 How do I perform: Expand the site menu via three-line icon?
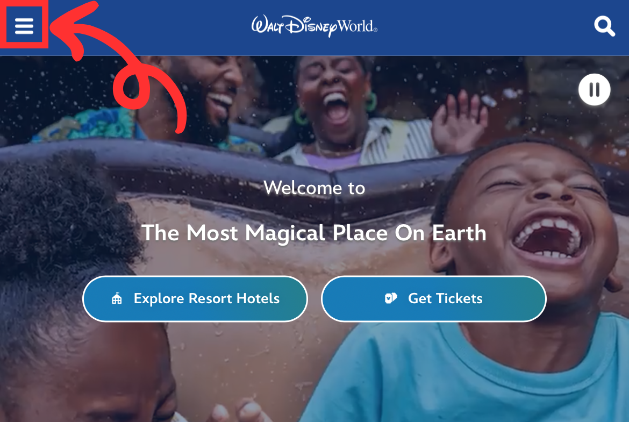(24, 26)
